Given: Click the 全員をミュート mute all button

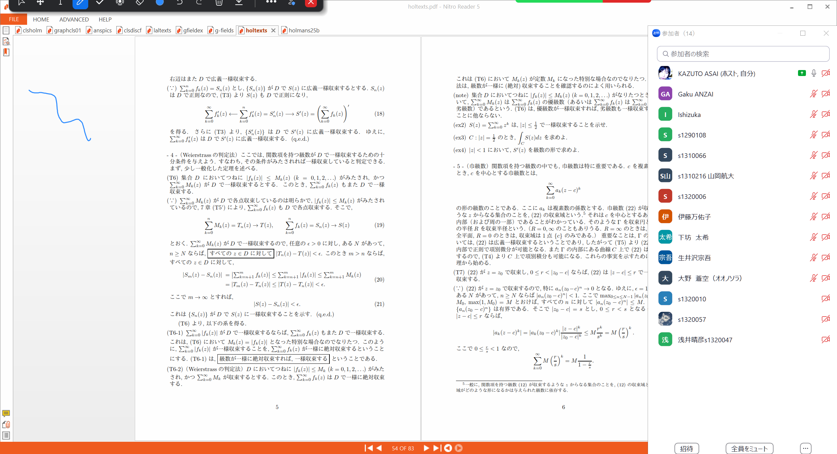Looking at the screenshot, I should pos(749,448).
